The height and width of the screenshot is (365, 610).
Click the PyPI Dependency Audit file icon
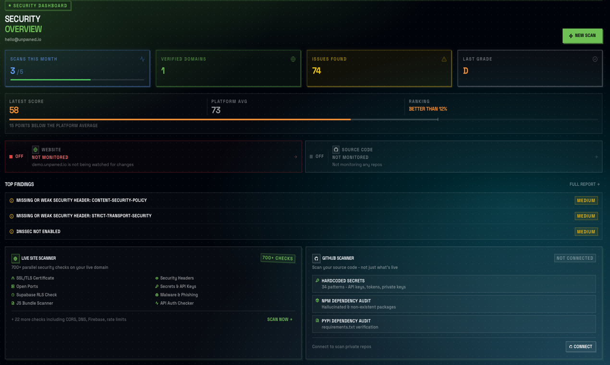[317, 321]
